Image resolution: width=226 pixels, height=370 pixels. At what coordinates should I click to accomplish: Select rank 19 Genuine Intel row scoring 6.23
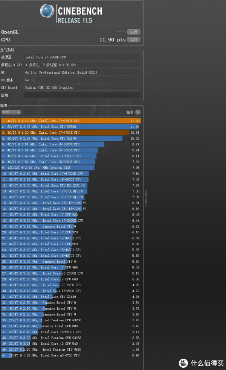71,227
